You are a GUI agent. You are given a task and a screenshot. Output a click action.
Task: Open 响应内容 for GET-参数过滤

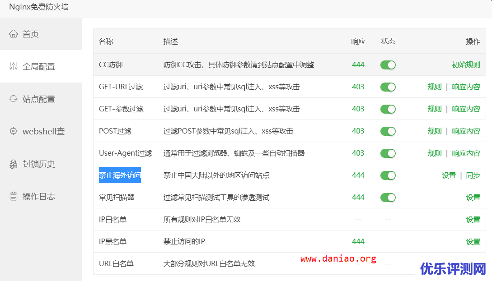point(466,109)
